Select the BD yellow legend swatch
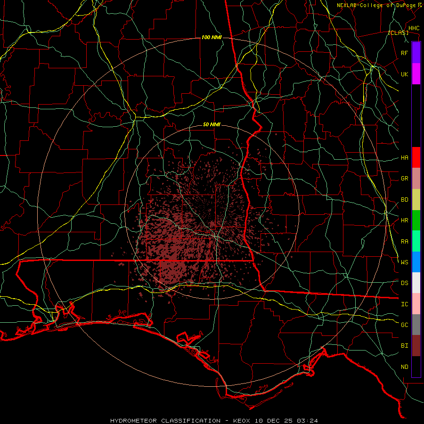 coord(416,200)
